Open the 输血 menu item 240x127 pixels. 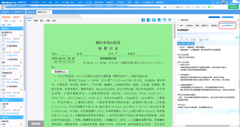pyautogui.click(x=50, y=3)
